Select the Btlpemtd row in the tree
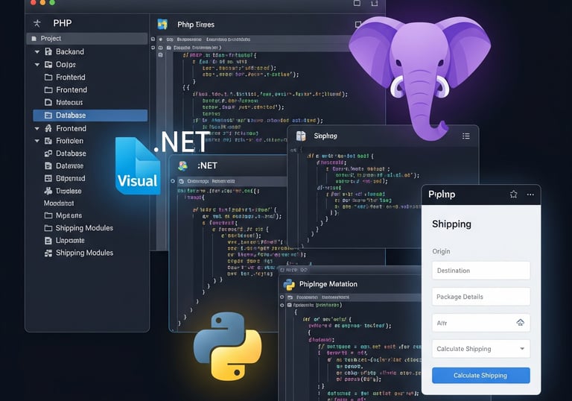 pyautogui.click(x=90, y=178)
